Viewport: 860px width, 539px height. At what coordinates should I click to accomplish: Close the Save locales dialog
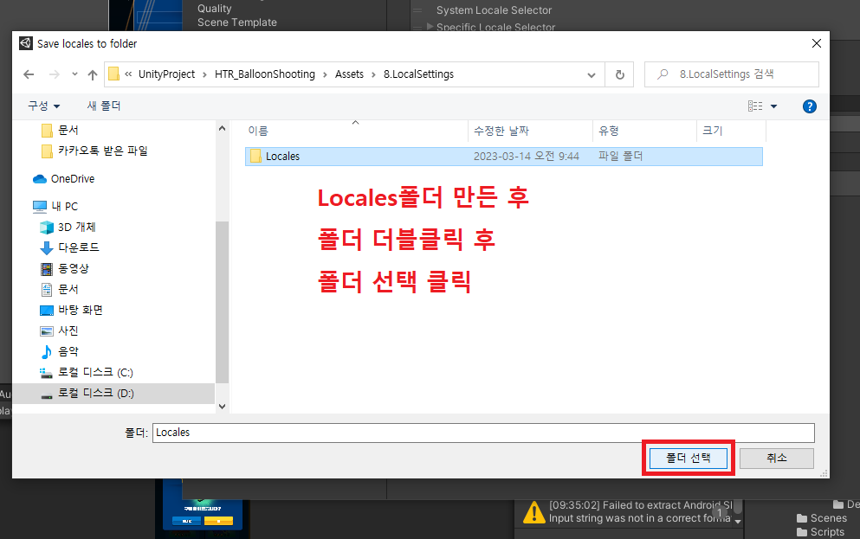[x=816, y=43]
